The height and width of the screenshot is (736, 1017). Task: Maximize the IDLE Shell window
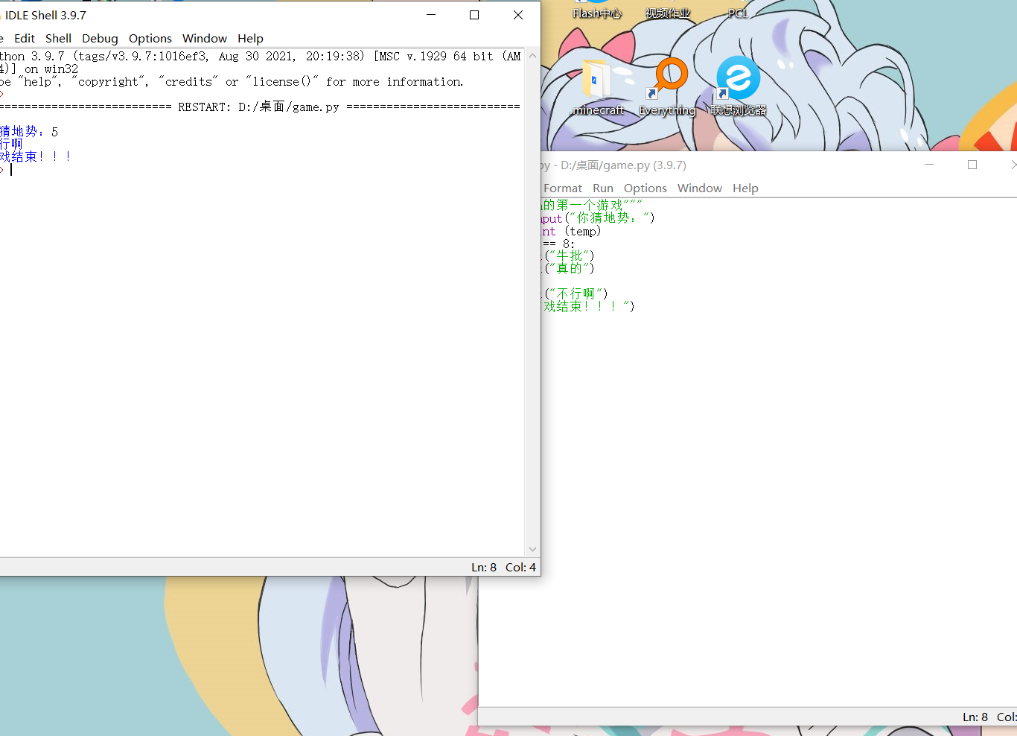pyautogui.click(x=474, y=15)
